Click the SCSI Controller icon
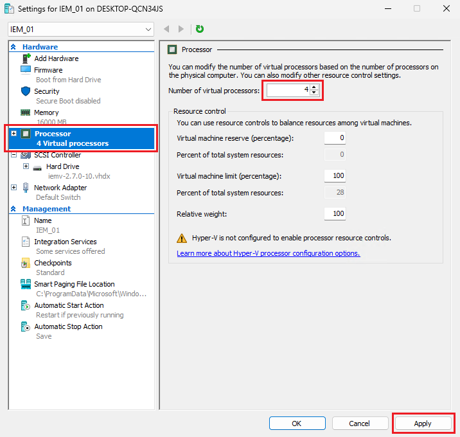Screen dimensions: 460x437 point(26,155)
